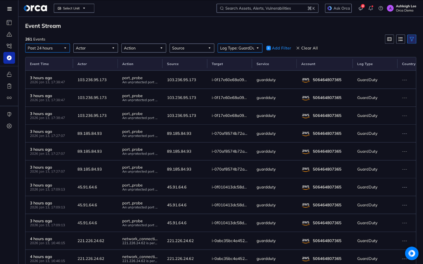Open the Past 24 hours dropdown
Image resolution: width=423 pixels, height=264 pixels.
[47, 48]
